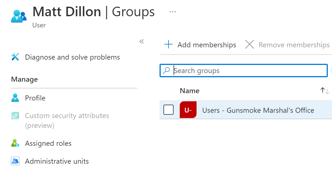This screenshot has width=332, height=169.
Task: Check the Users - Gunsmoke Marshal's Office checkbox
Action: pos(169,110)
